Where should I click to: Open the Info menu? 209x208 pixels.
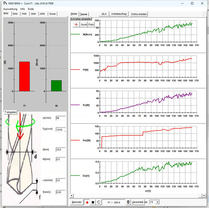click(x=22, y=9)
